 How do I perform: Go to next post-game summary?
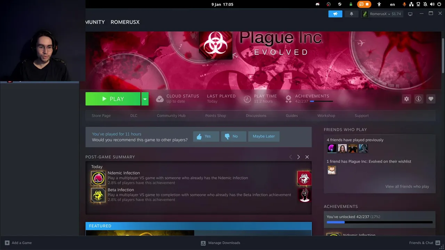(x=298, y=157)
